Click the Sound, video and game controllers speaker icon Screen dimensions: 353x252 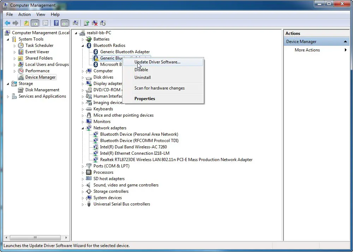coord(89,185)
